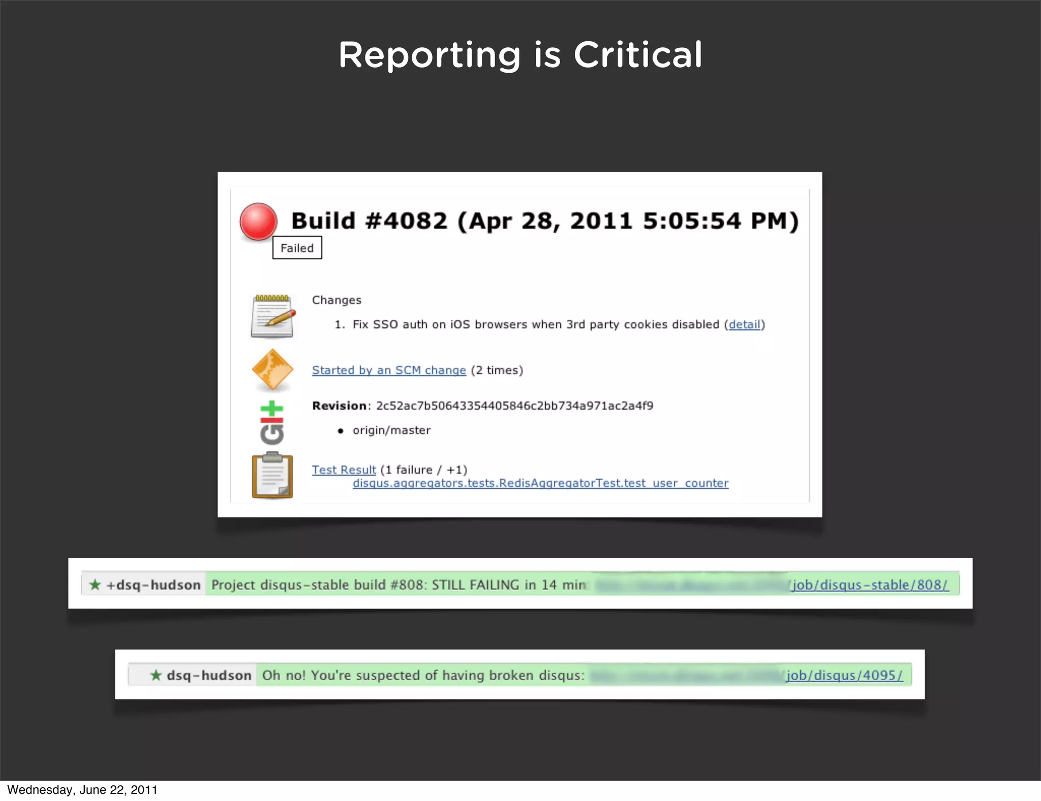Click the revision hash 2c52ac7b5064...

coord(514,406)
